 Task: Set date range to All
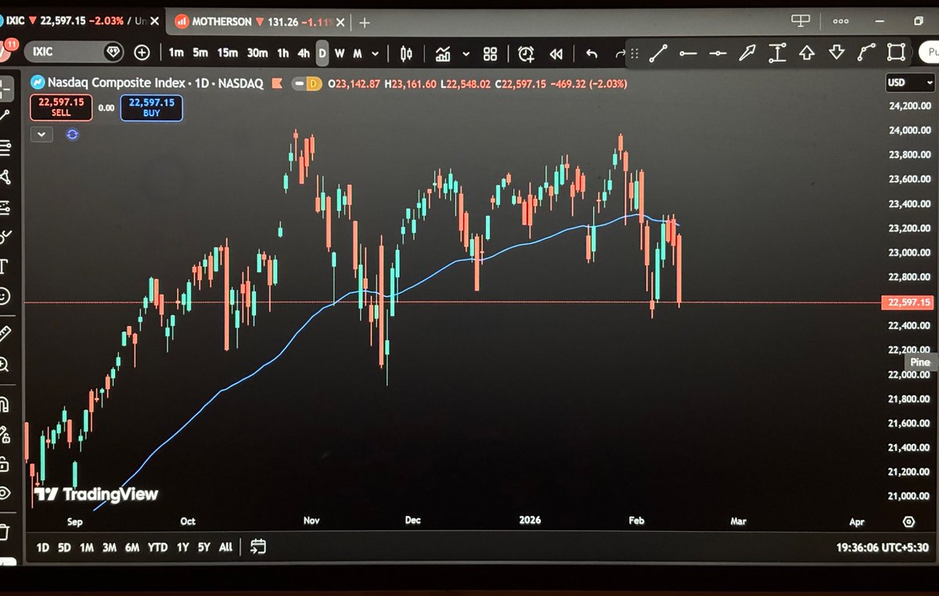point(225,548)
